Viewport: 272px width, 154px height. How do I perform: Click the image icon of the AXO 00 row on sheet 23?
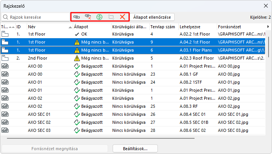point(5,74)
